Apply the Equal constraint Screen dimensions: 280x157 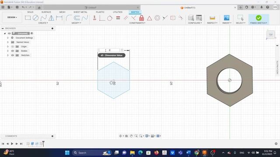tap(118, 18)
